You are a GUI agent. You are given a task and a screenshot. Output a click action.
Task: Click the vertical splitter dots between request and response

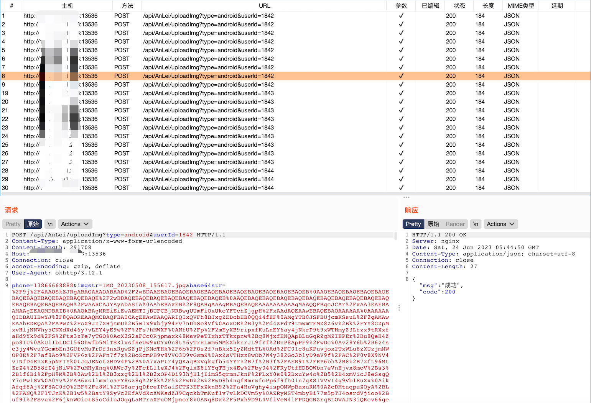399,308
